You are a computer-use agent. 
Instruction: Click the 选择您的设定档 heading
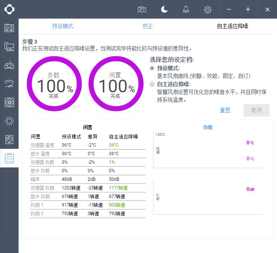tap(172, 60)
